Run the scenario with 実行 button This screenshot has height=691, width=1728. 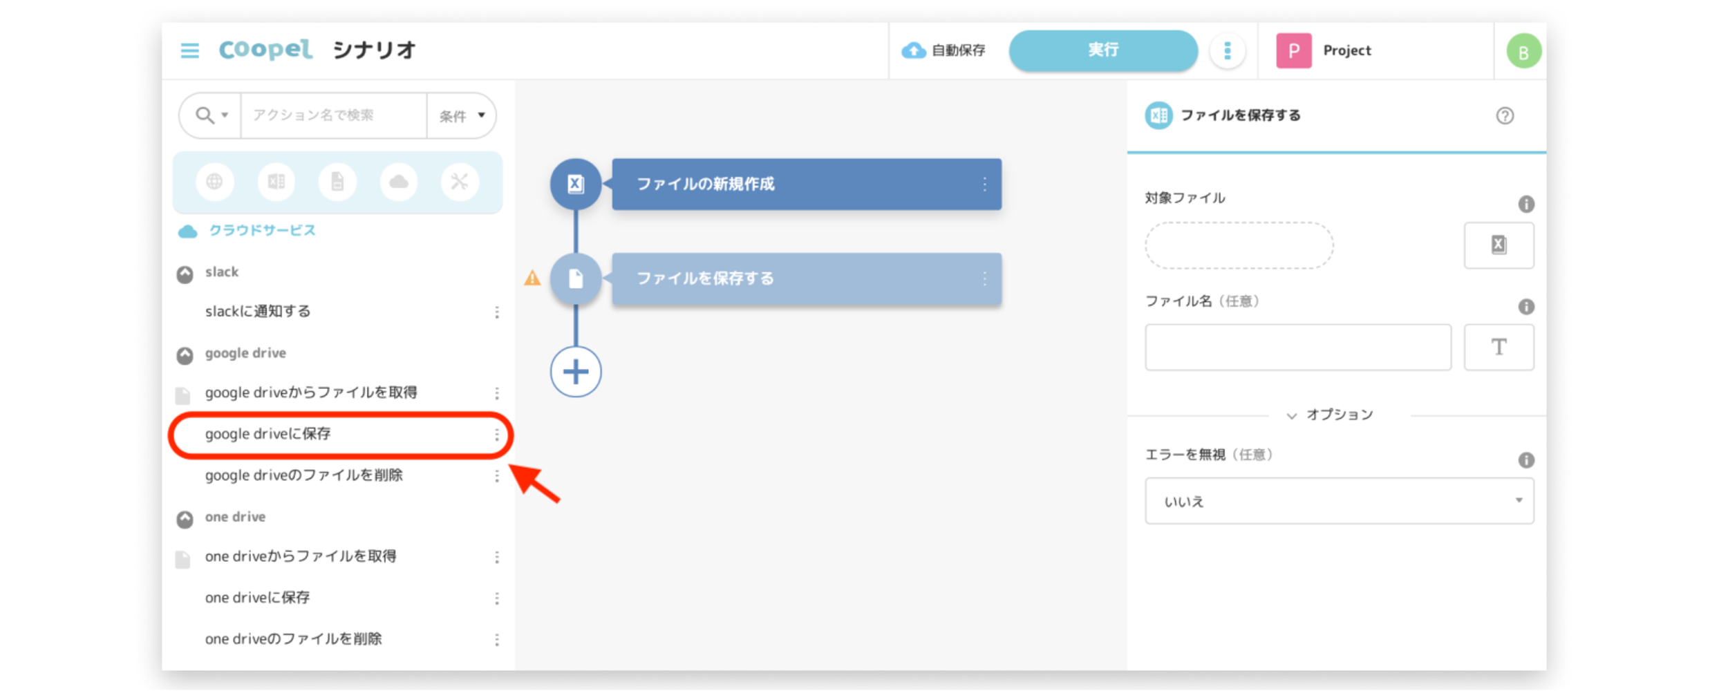1103,50
